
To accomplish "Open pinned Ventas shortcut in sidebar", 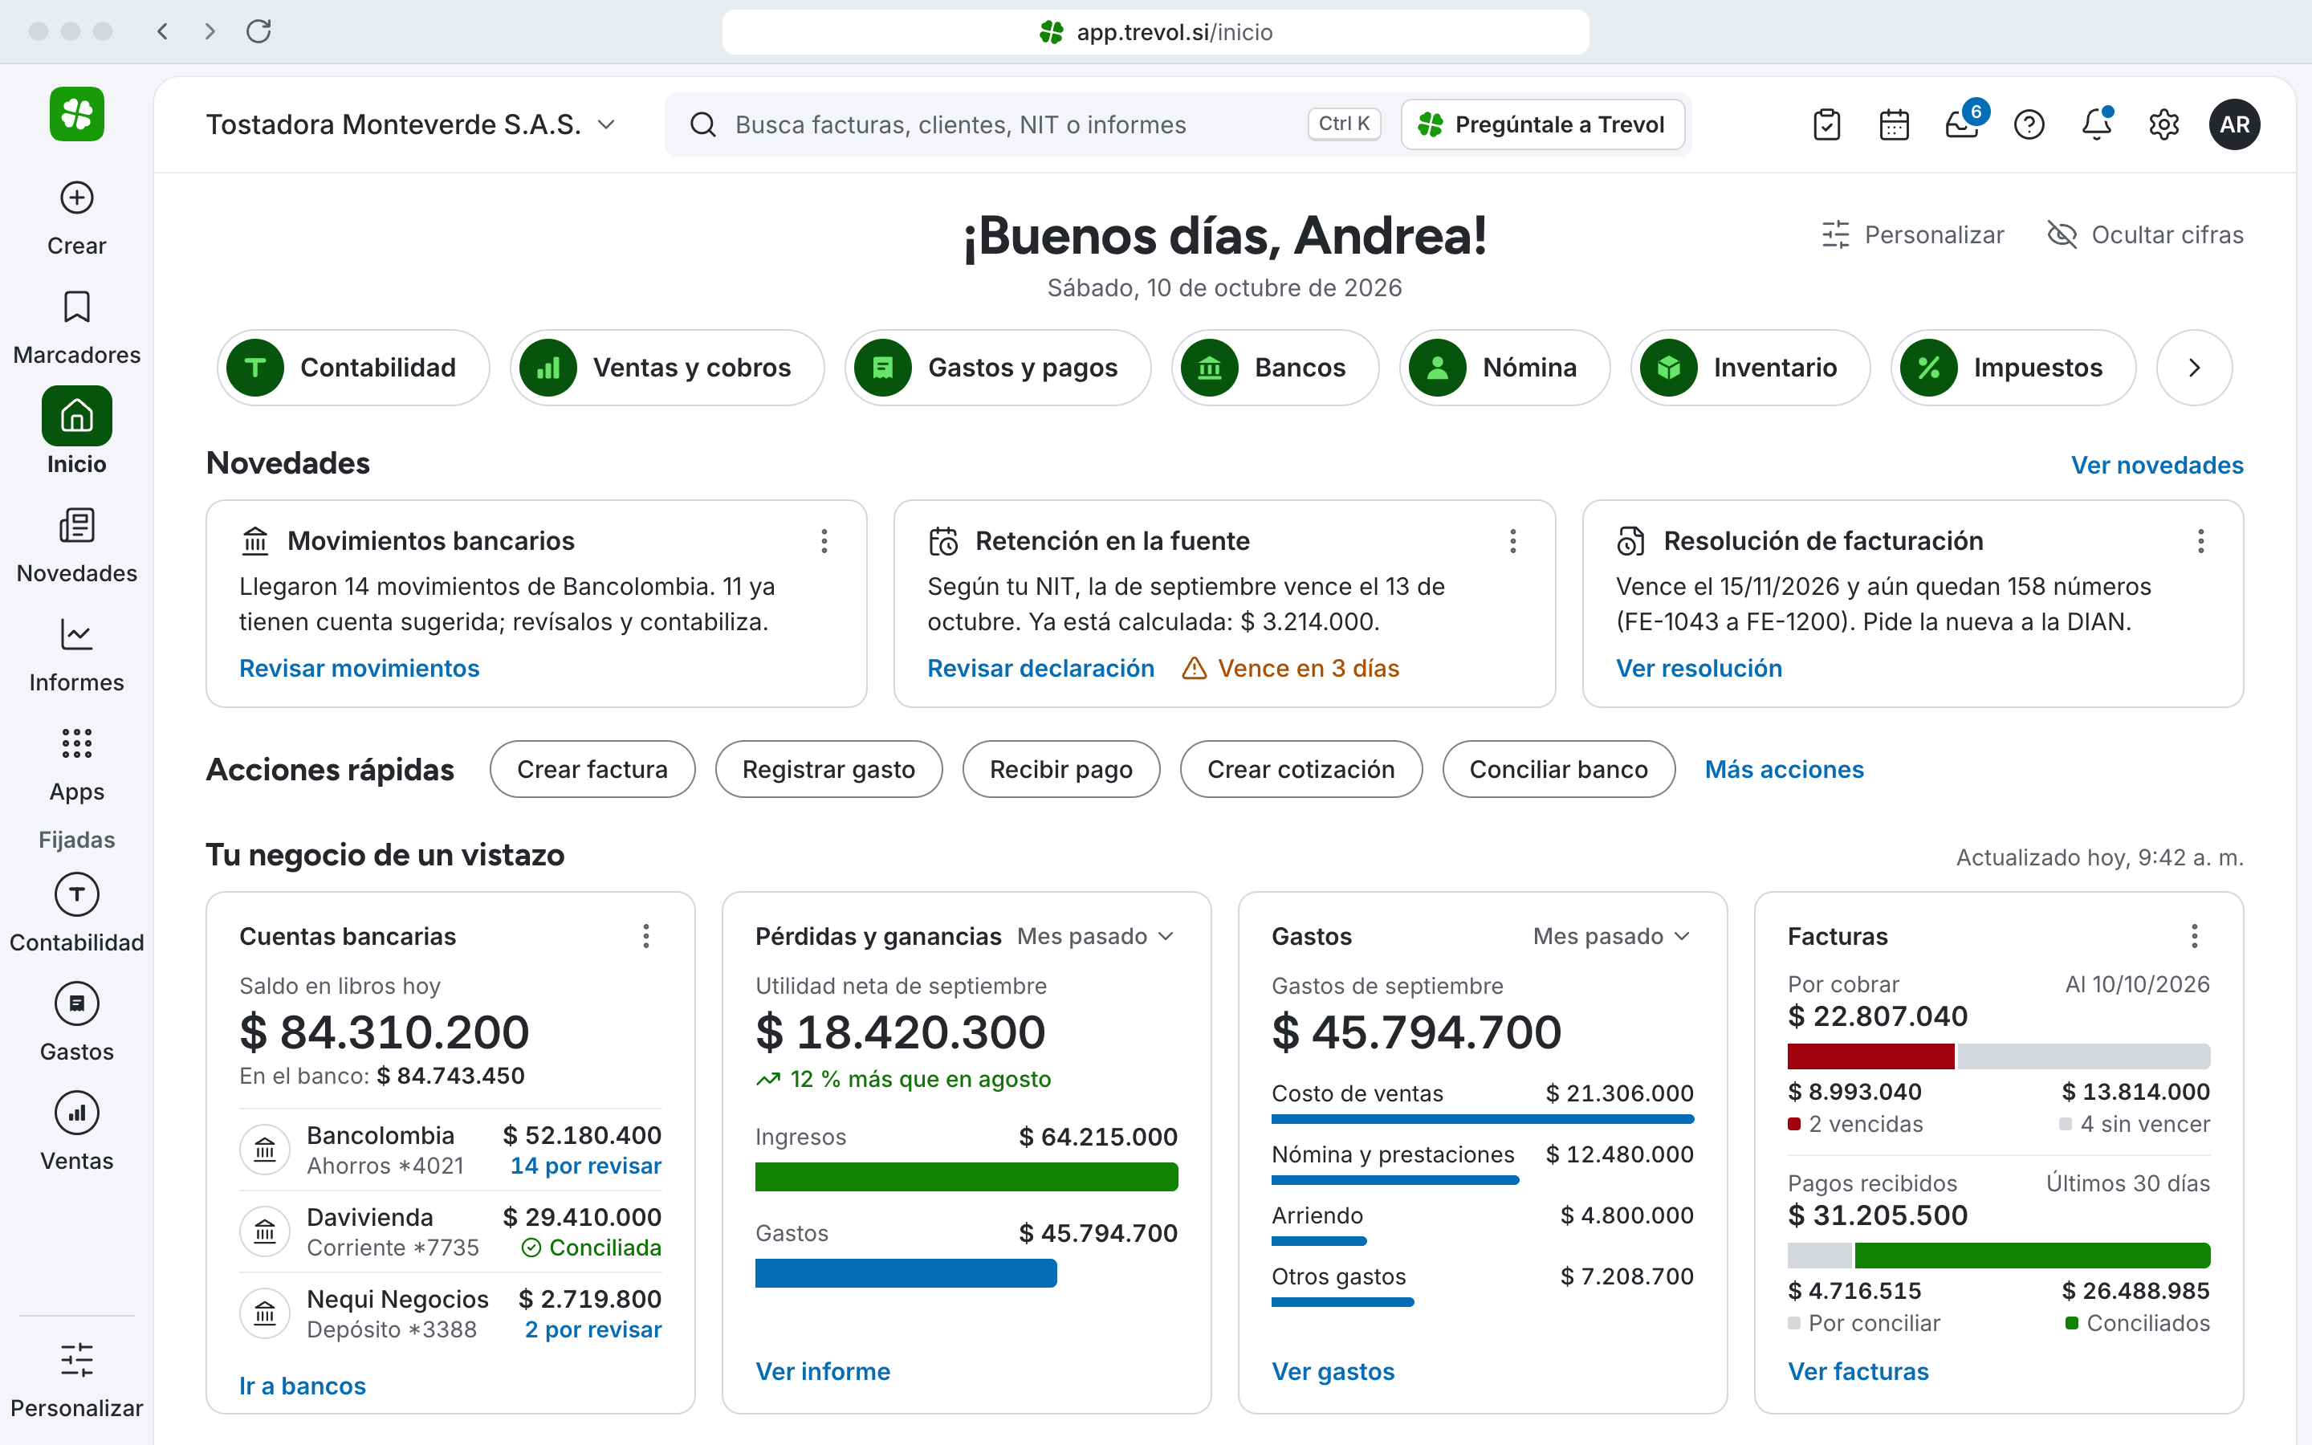I will click(x=76, y=1132).
